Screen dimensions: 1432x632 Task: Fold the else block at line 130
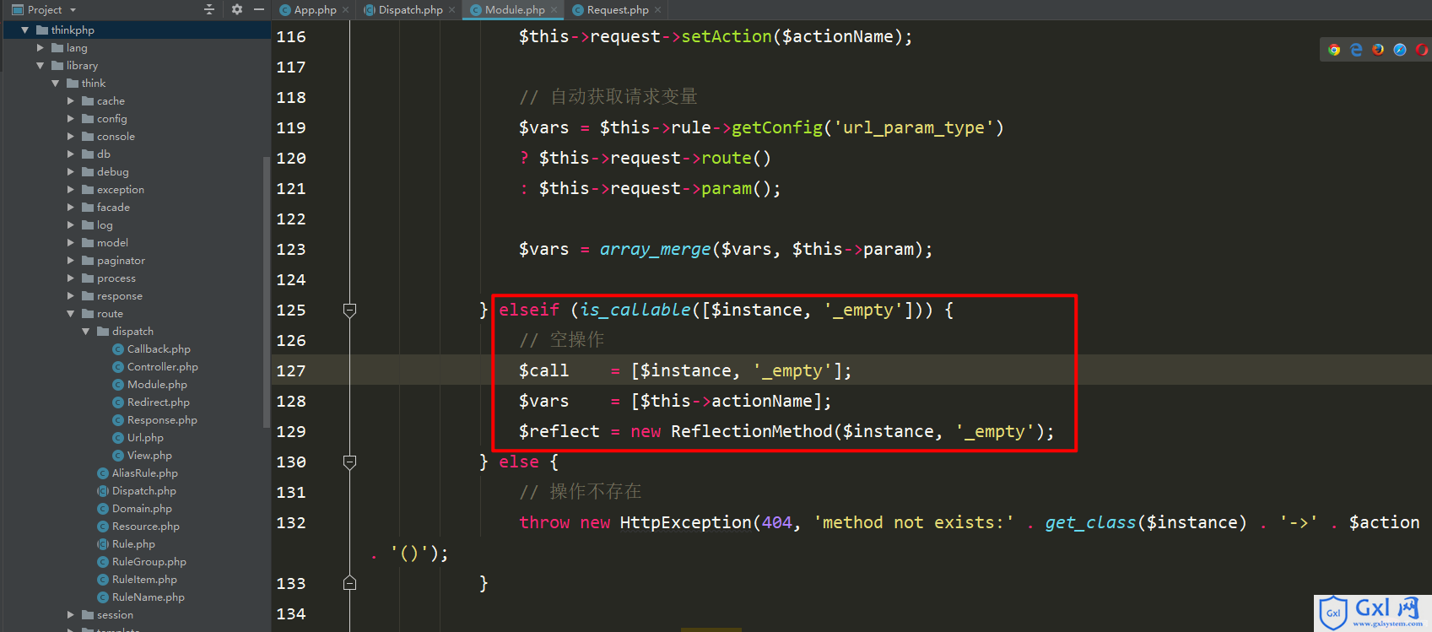pyautogui.click(x=349, y=462)
